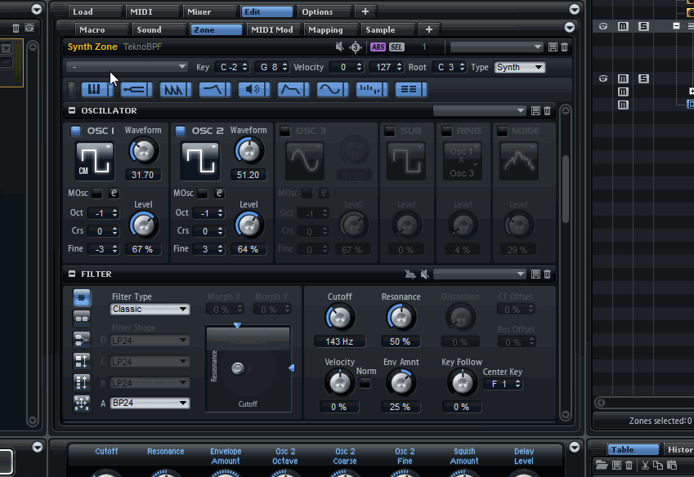Select the second filter mode icon, below Single Filter
This screenshot has width=694, height=477.
click(x=82, y=319)
